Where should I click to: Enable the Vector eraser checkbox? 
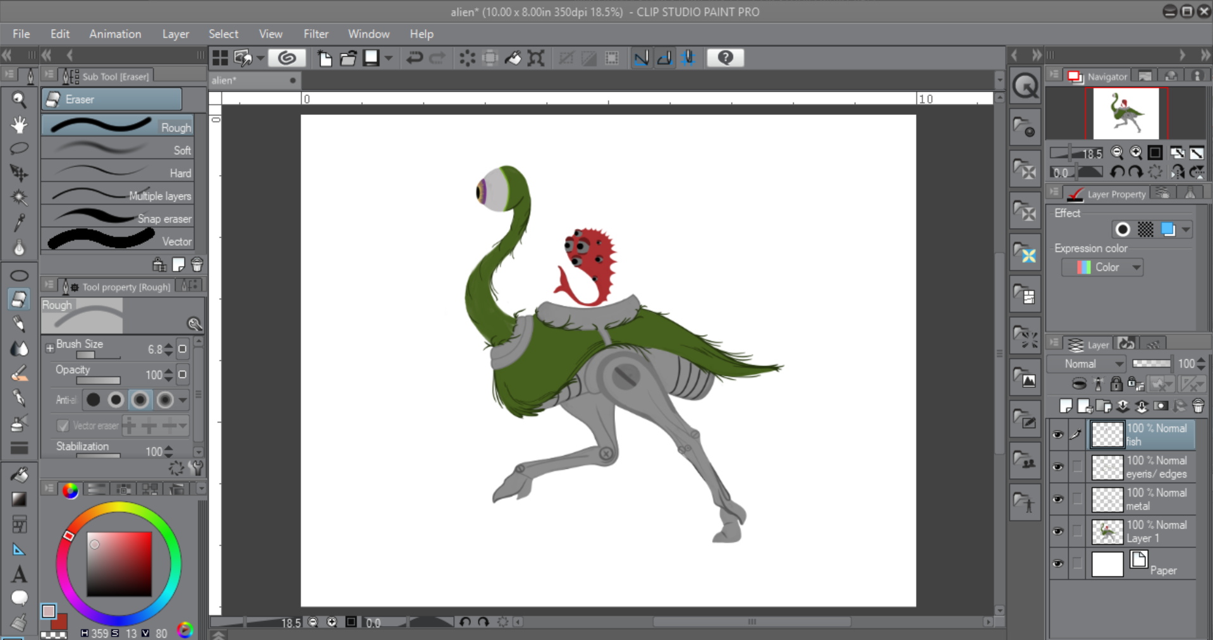[63, 426]
